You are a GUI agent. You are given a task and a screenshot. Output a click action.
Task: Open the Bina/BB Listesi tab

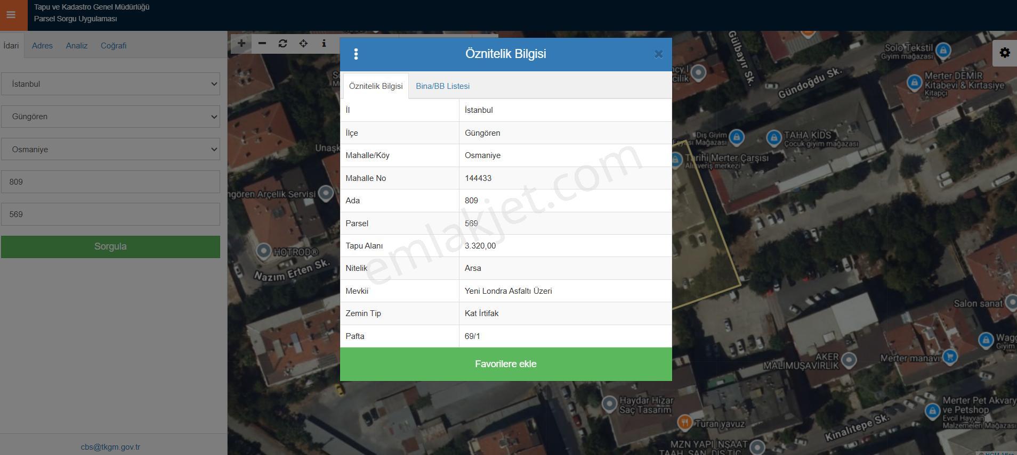(x=443, y=86)
